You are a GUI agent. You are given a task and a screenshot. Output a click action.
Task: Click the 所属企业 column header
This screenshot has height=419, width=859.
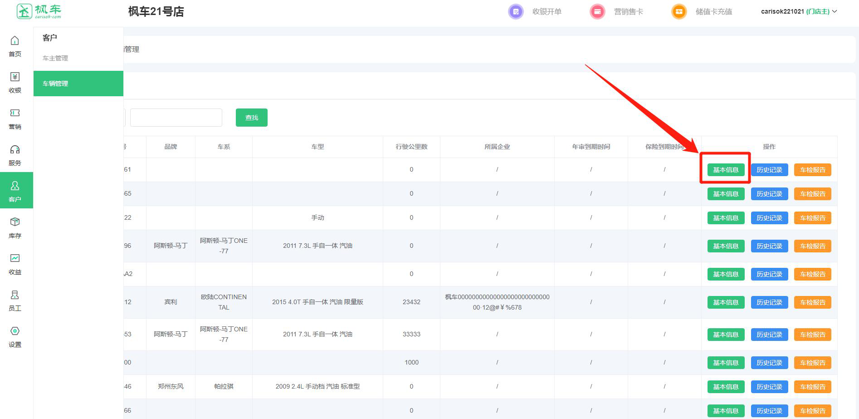pos(497,147)
